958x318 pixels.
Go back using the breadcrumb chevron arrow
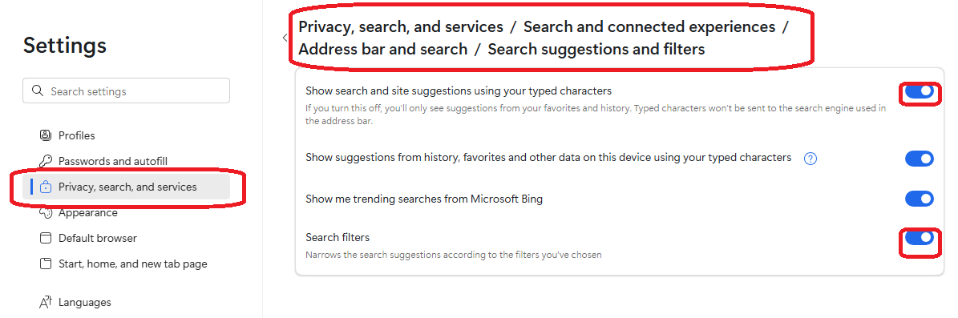pos(285,38)
